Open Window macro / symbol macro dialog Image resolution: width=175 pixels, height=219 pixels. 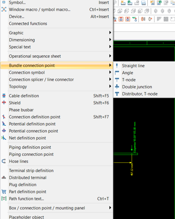pos(57,10)
